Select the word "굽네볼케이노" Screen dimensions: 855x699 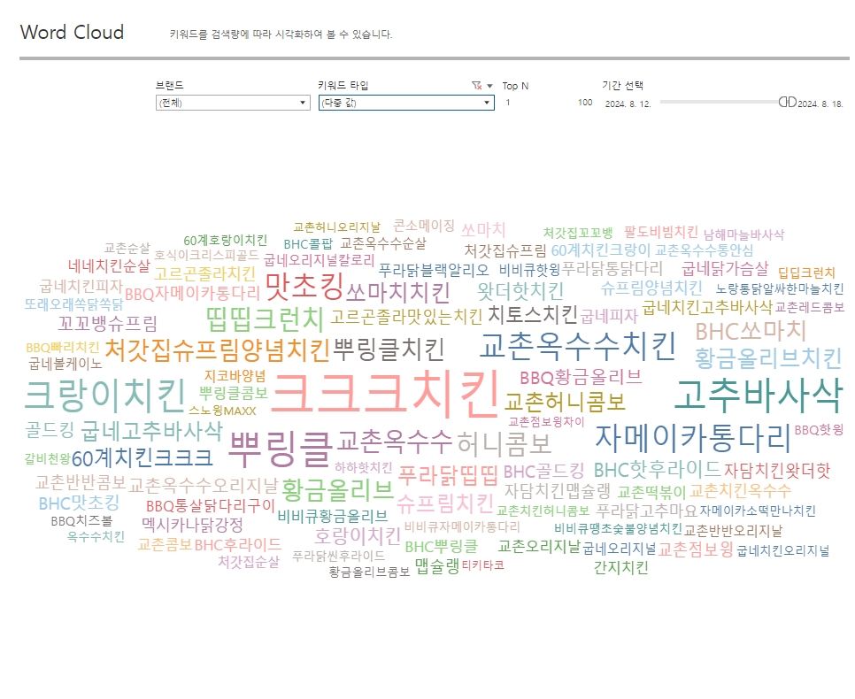65,363
